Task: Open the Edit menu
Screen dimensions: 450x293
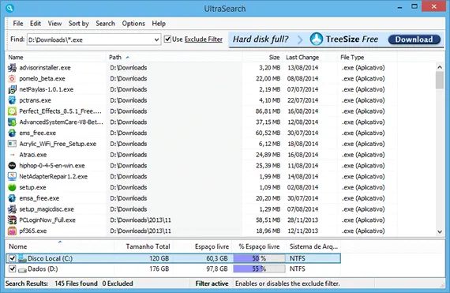Action: coord(36,24)
